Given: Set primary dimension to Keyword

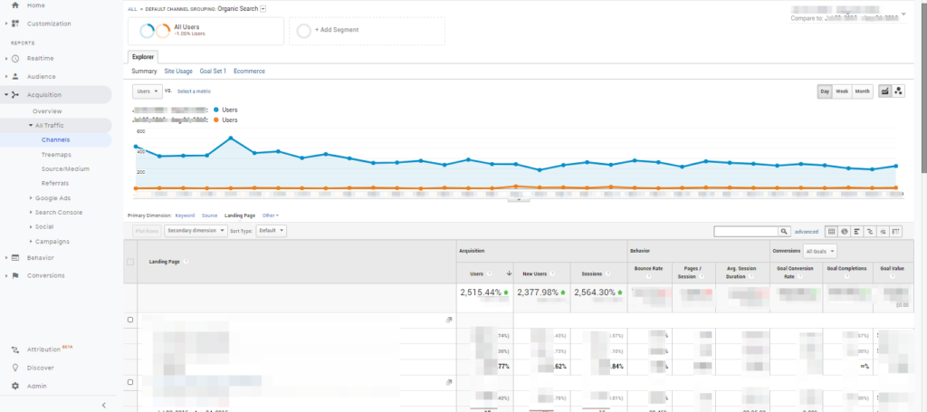Looking at the screenshot, I should [185, 216].
